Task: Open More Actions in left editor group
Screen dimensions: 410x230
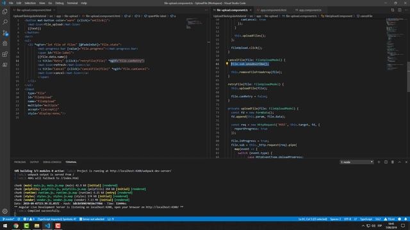Action: (206, 10)
